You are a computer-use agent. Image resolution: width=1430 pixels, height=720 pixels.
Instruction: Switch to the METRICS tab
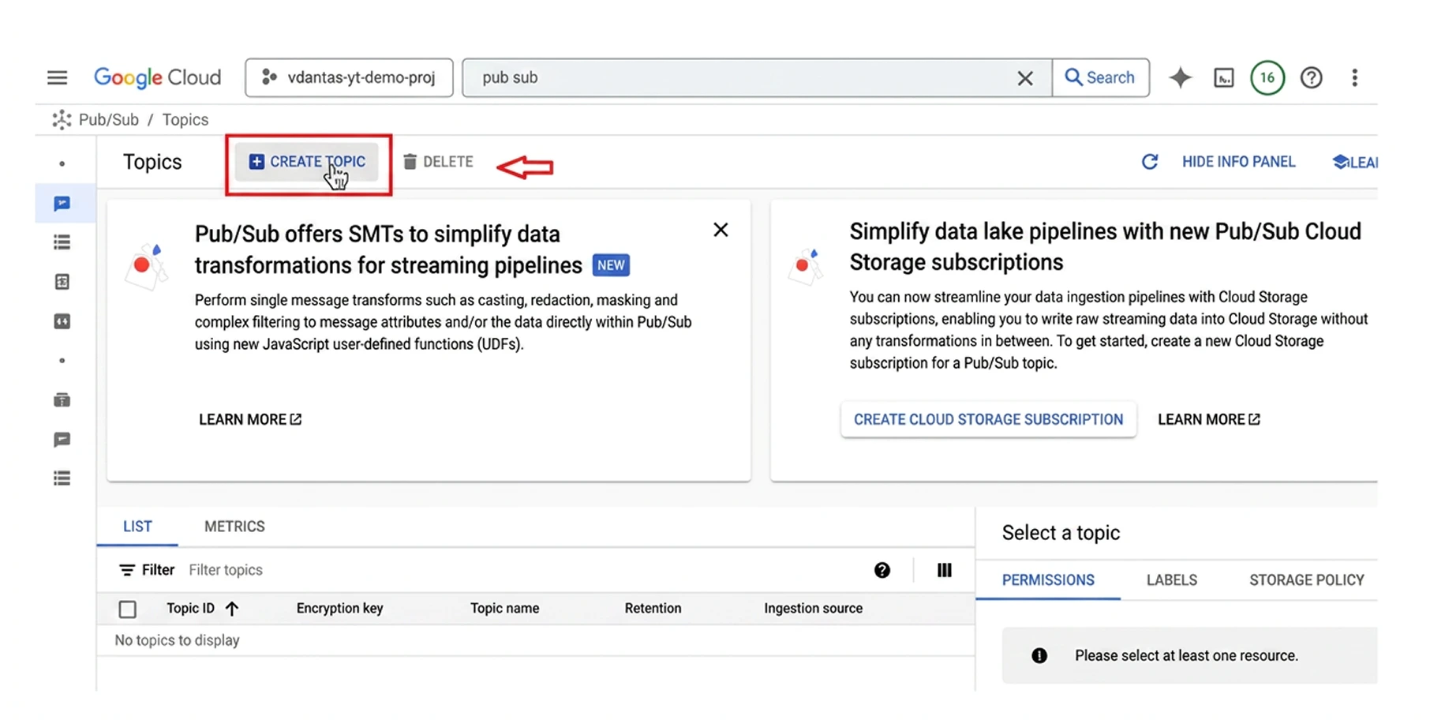click(x=234, y=527)
